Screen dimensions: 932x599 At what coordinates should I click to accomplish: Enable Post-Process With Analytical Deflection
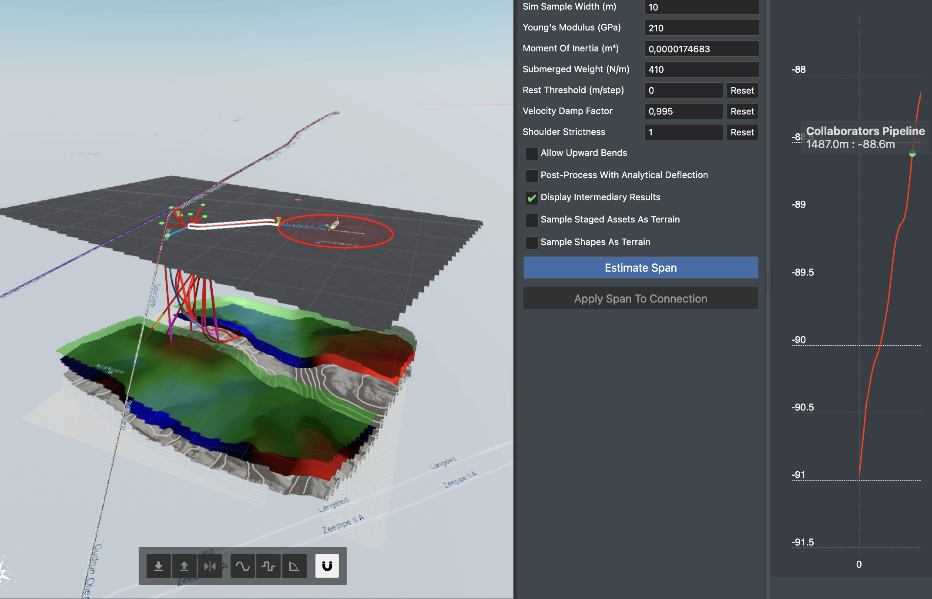pyautogui.click(x=532, y=175)
